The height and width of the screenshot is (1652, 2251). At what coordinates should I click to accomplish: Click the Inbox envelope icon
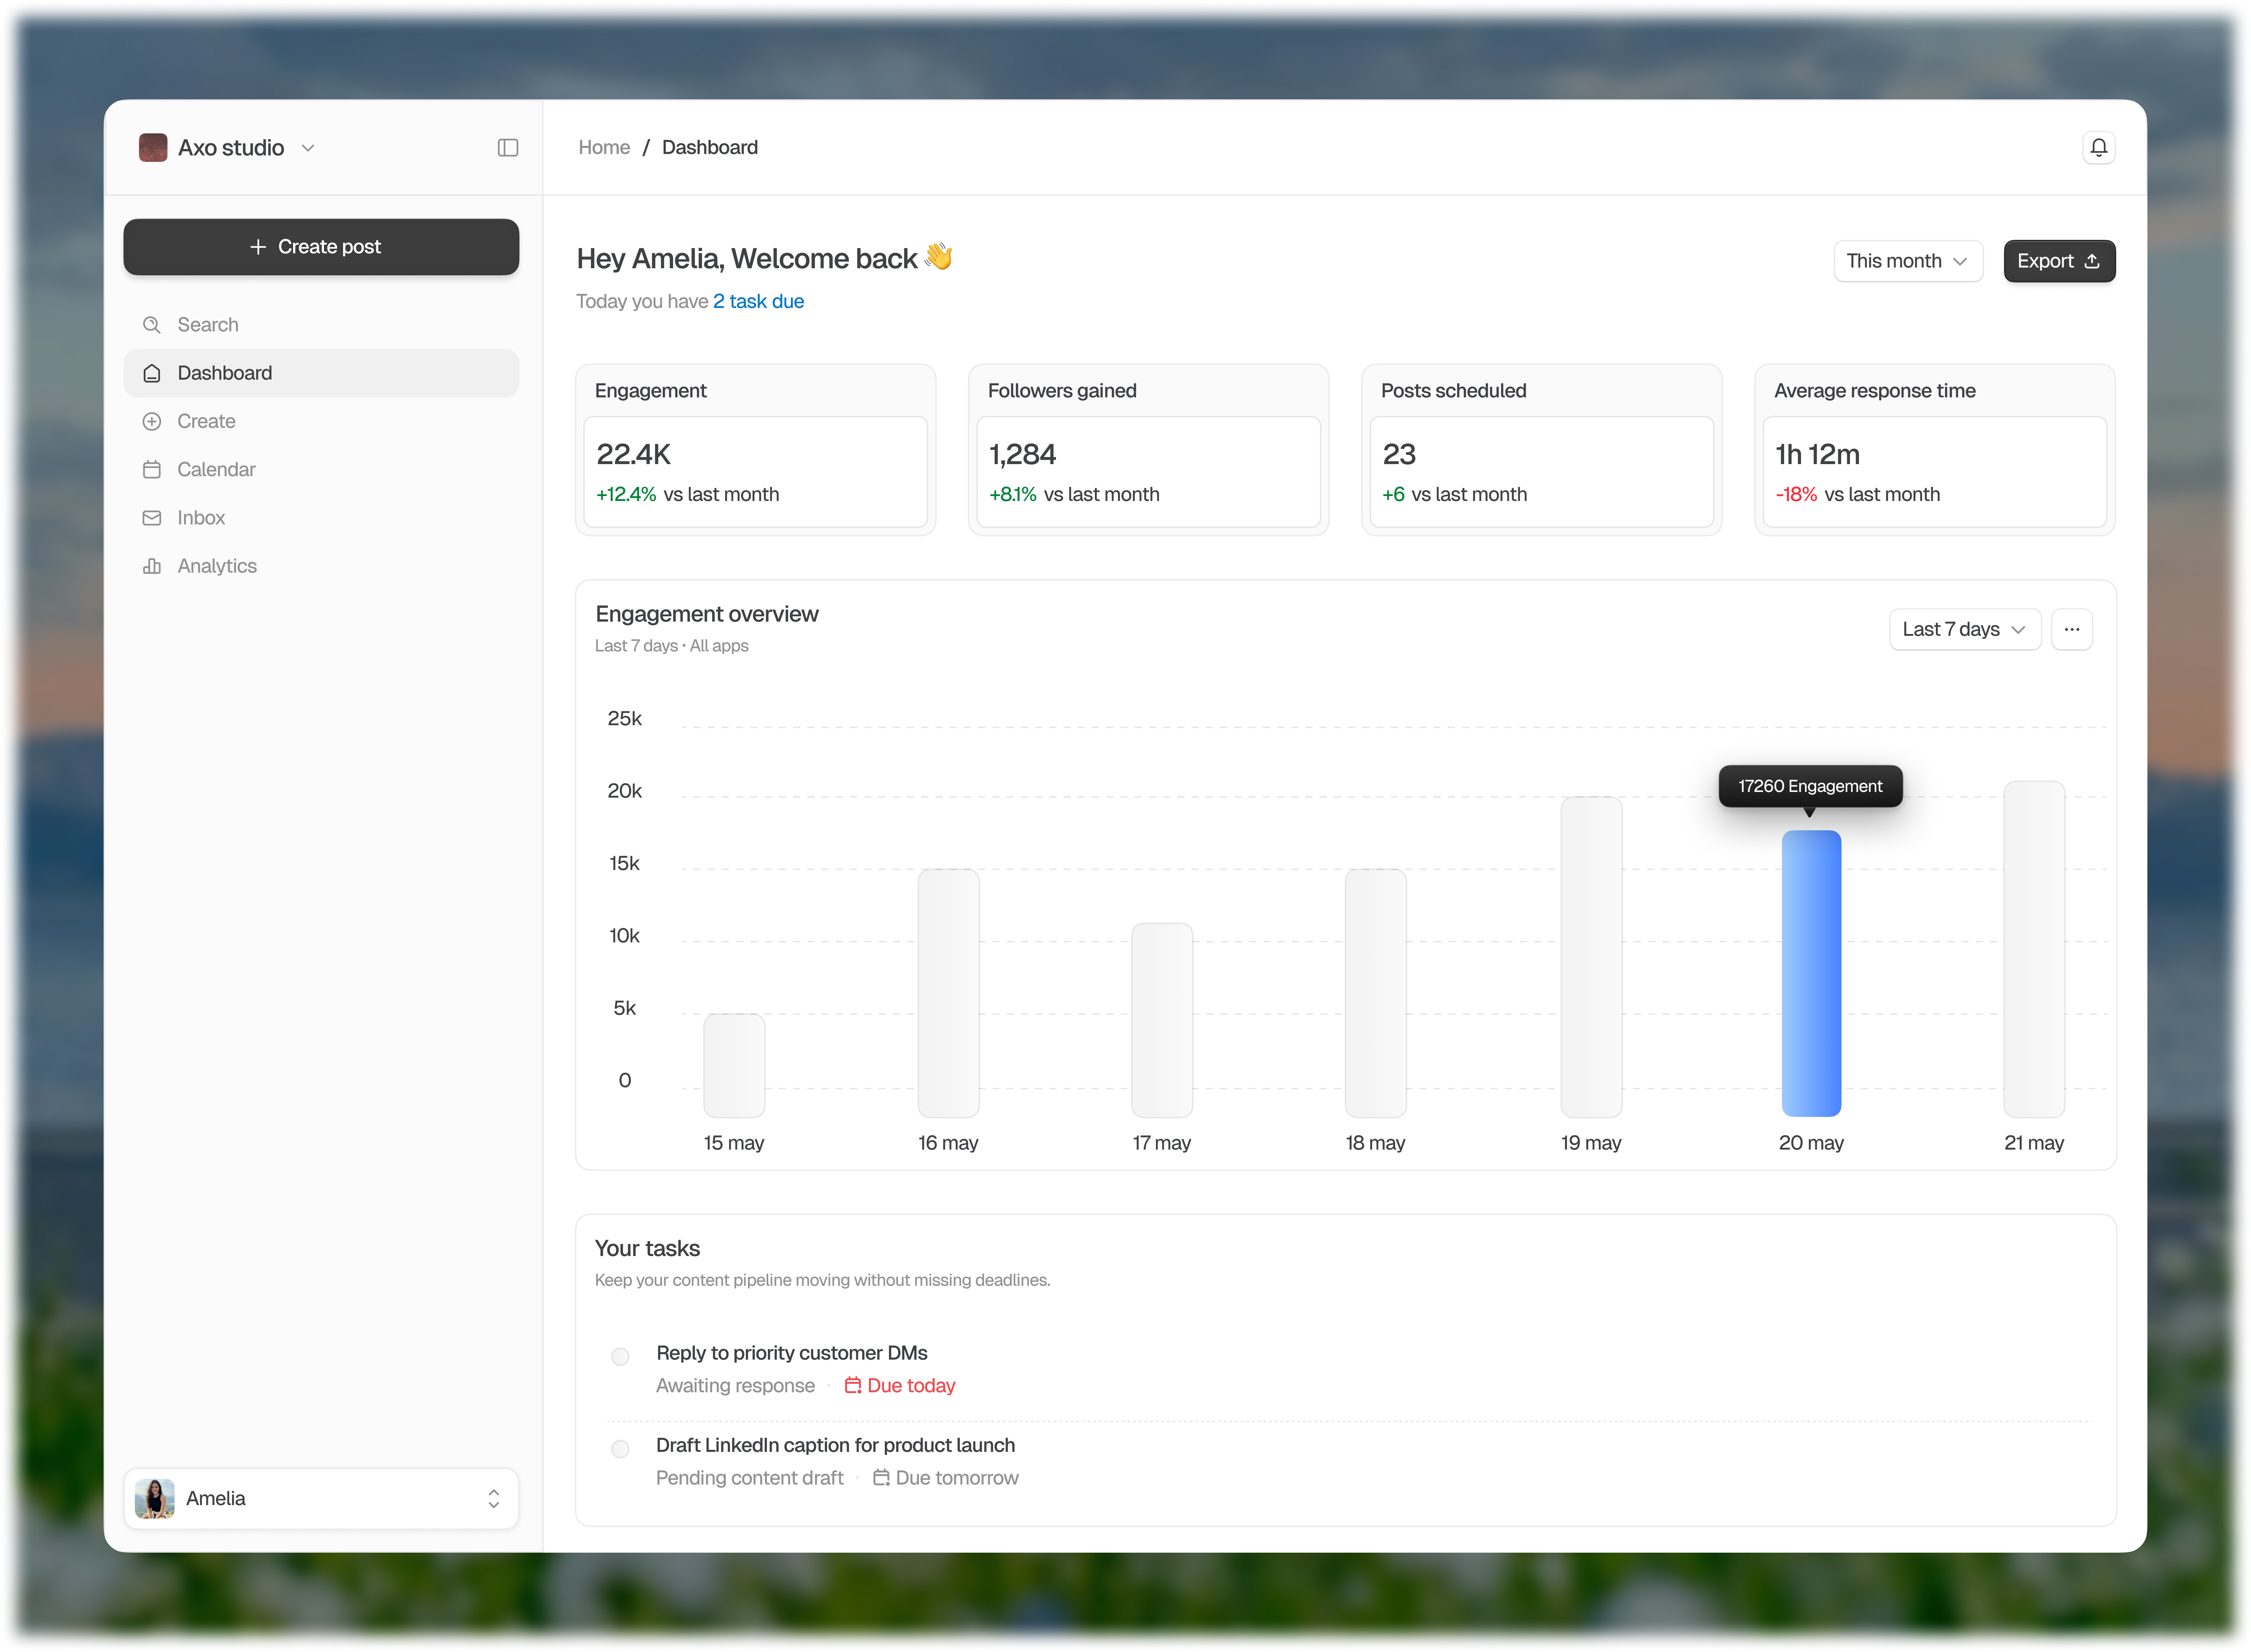point(152,518)
